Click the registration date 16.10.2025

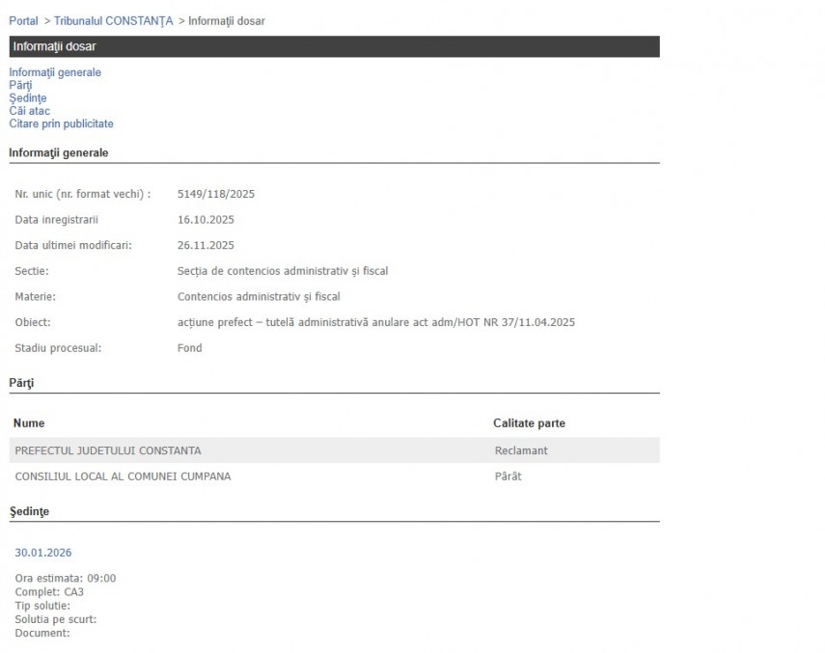tap(206, 220)
